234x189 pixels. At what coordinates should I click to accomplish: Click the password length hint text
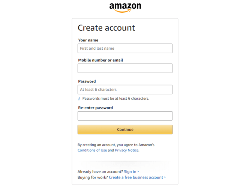(x=115, y=99)
